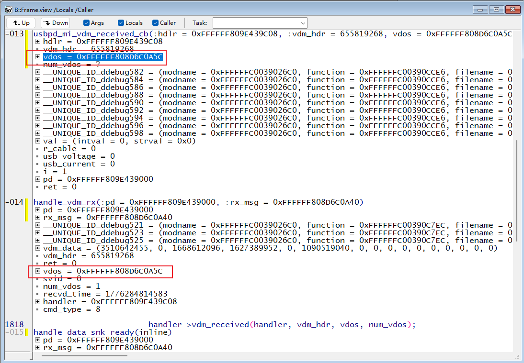Expand __UNIQUE_ID_ddebug521 struct
This screenshot has width=524, height=363.
click(38, 225)
